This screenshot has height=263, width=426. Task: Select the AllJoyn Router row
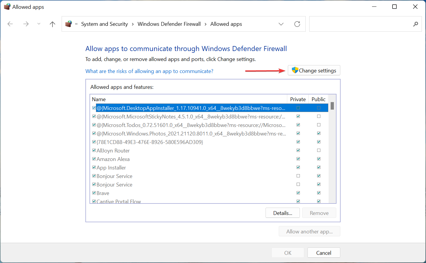tap(209, 150)
